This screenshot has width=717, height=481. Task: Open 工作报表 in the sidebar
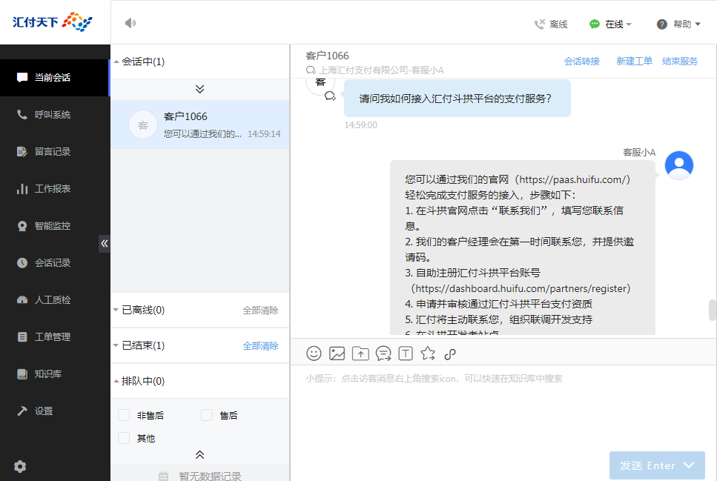click(x=55, y=188)
